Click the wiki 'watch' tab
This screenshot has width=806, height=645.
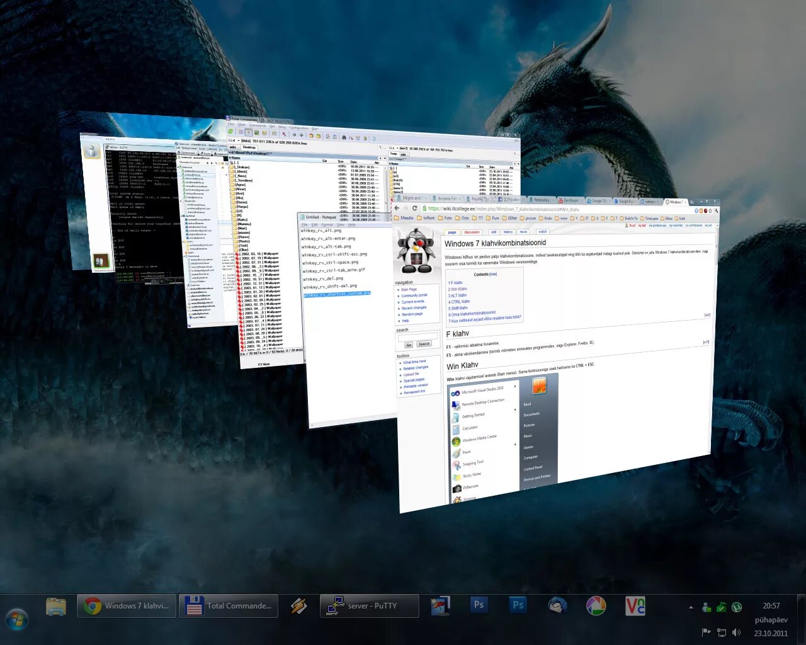[542, 232]
